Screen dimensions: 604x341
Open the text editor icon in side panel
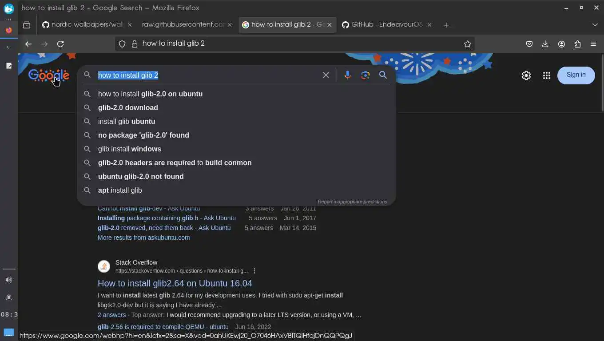pos(9,66)
